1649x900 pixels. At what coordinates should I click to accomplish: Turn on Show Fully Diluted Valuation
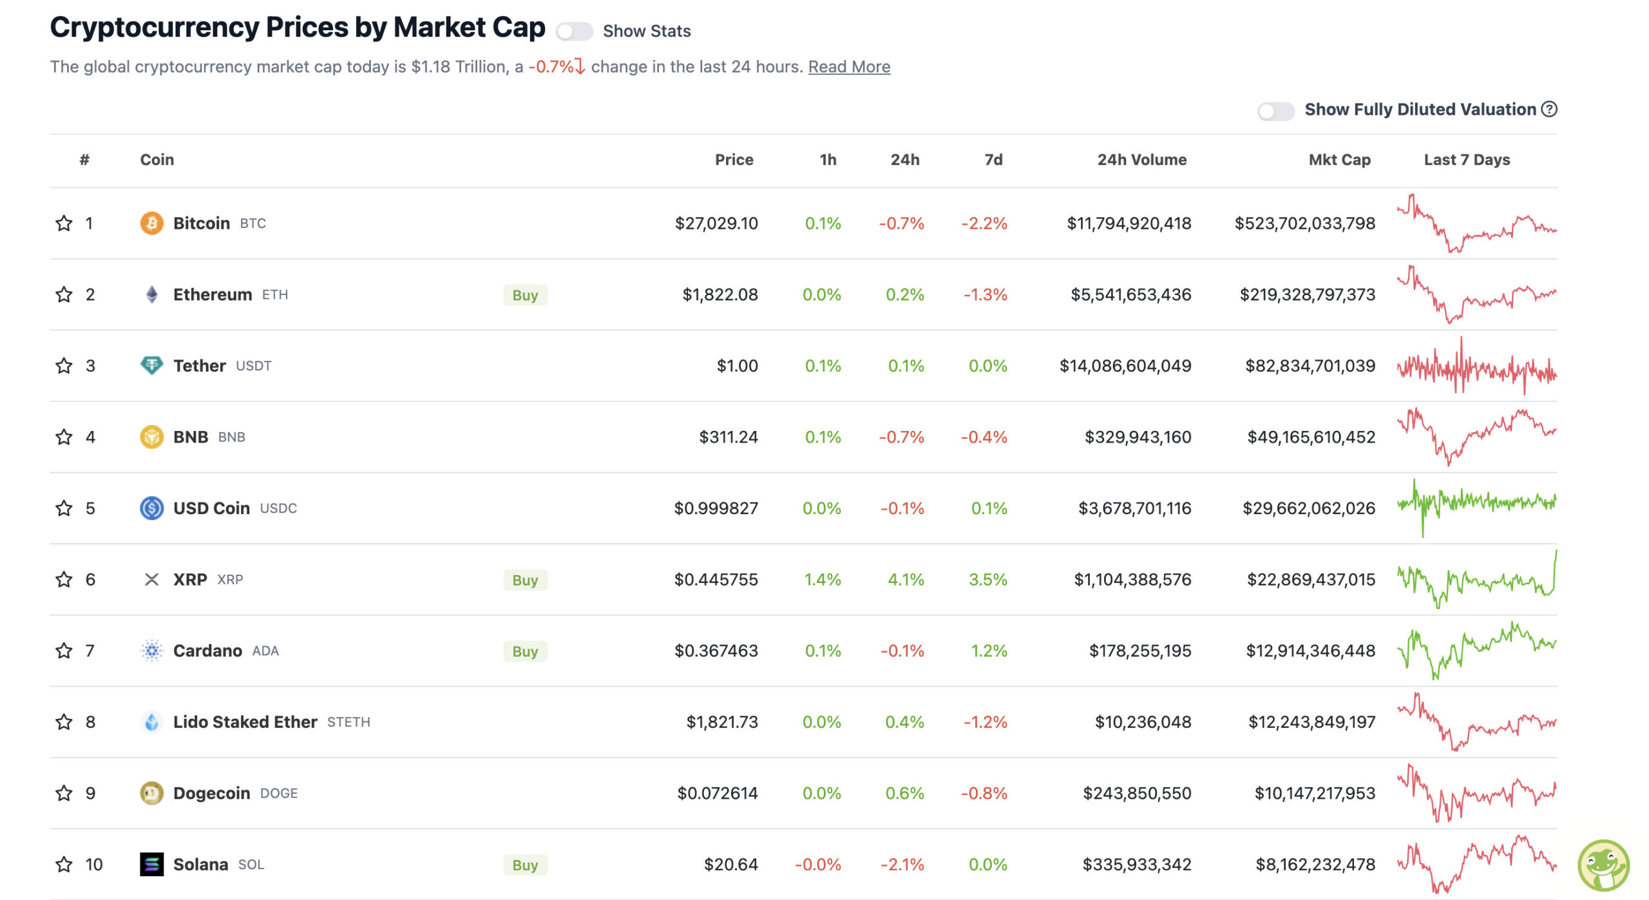coord(1275,111)
